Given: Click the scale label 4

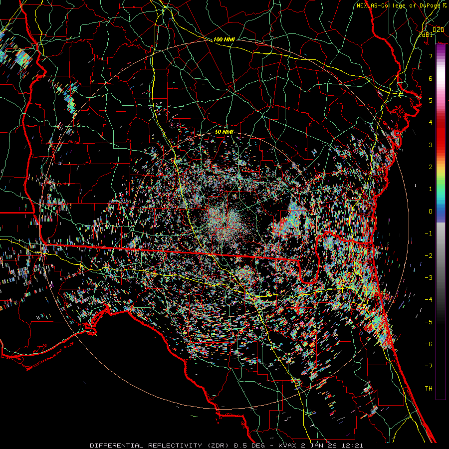Looking at the screenshot, I should (431, 123).
